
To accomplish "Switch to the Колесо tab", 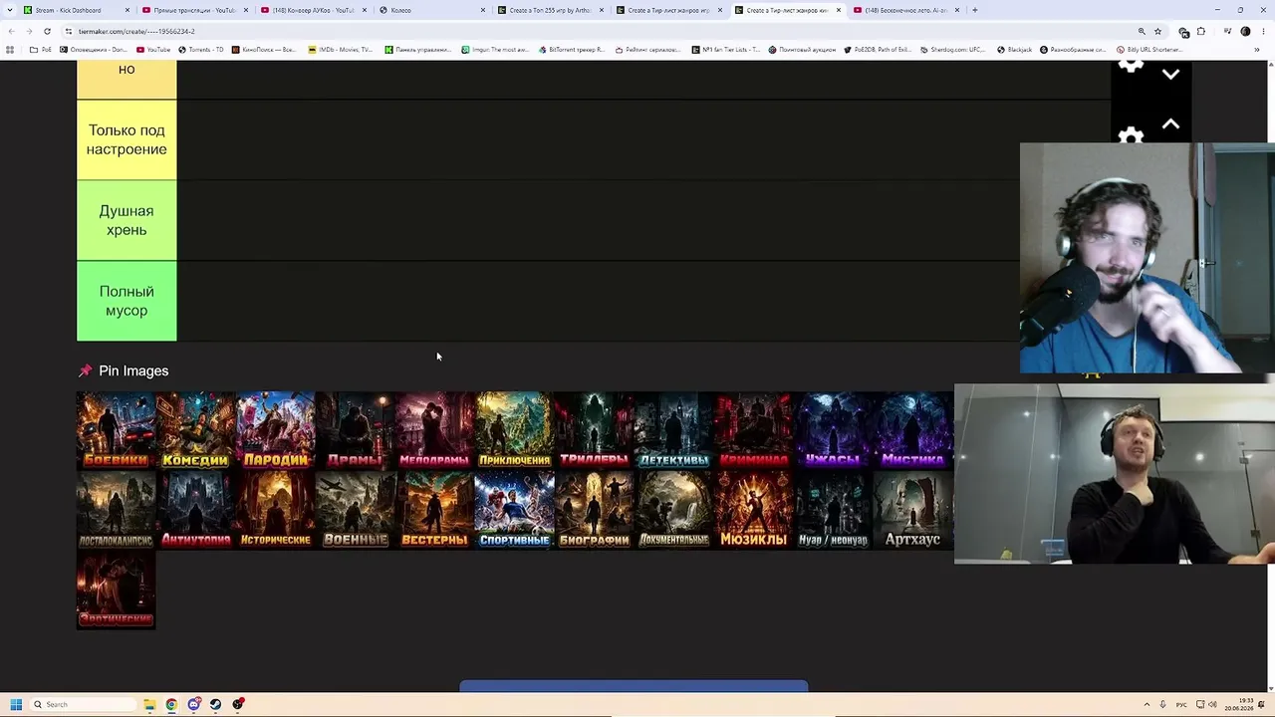I will [431, 10].
